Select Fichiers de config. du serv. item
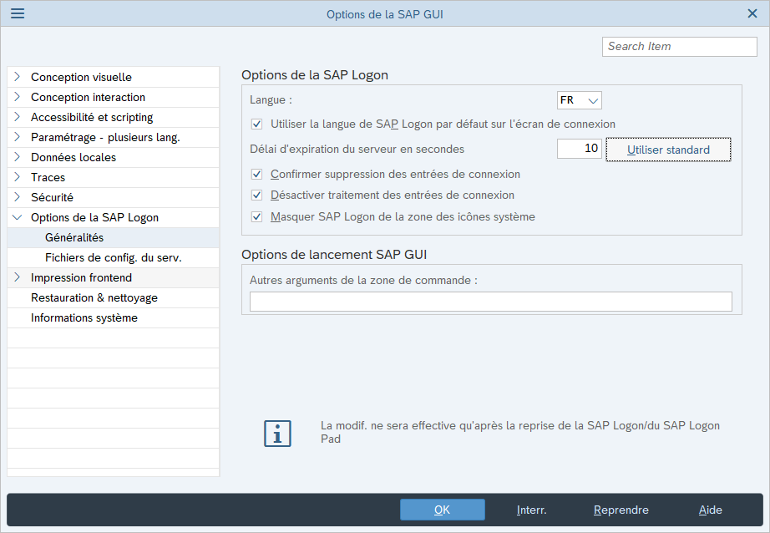The width and height of the screenshot is (770, 533). coord(114,257)
